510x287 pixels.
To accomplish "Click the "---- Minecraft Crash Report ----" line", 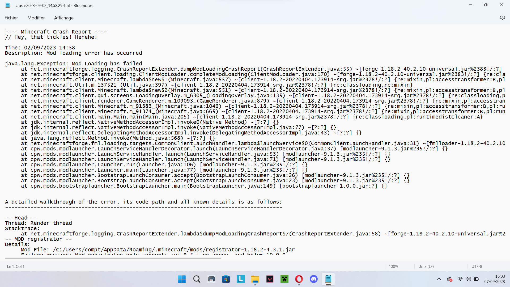I will (56, 32).
